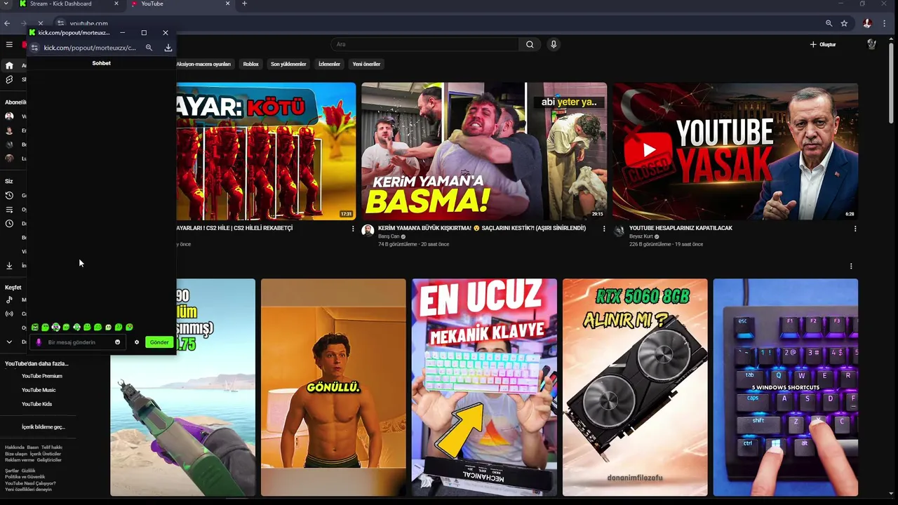This screenshot has height=505, width=898.
Task: Open the Shorts sidebar icon
Action: pyautogui.click(x=9, y=79)
